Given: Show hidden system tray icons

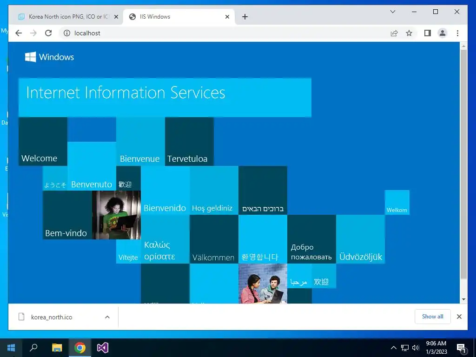Looking at the screenshot, I should pyautogui.click(x=393, y=348).
